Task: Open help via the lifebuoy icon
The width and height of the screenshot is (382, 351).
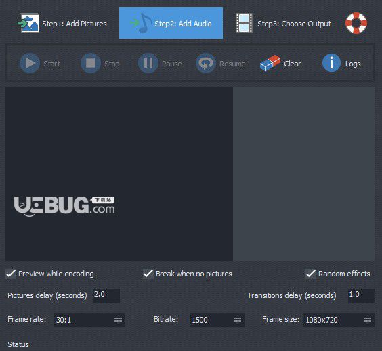Action: coord(356,23)
